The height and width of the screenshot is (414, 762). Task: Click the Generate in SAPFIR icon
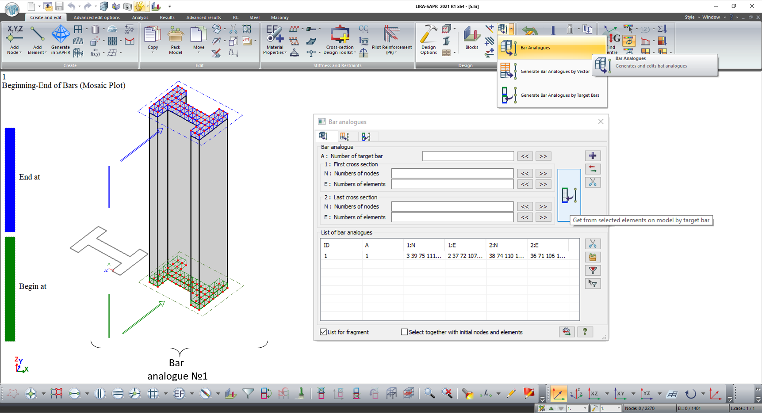61,35
